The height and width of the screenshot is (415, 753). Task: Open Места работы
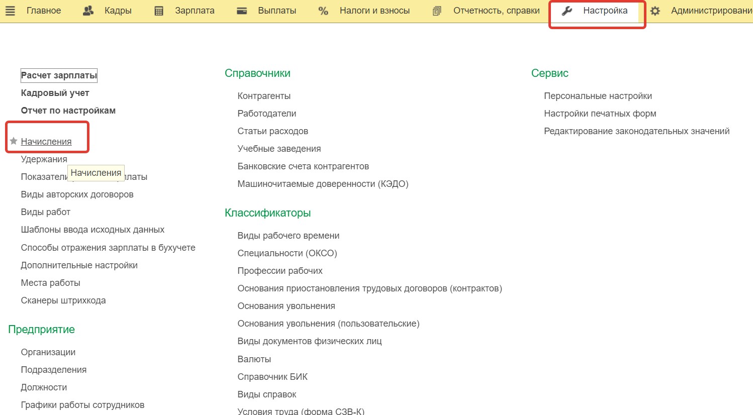[x=50, y=283]
